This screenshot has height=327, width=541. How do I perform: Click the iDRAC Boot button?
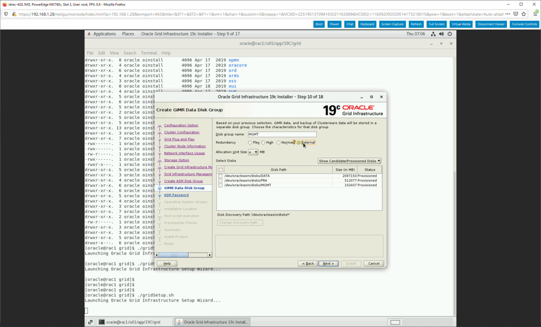319,24
